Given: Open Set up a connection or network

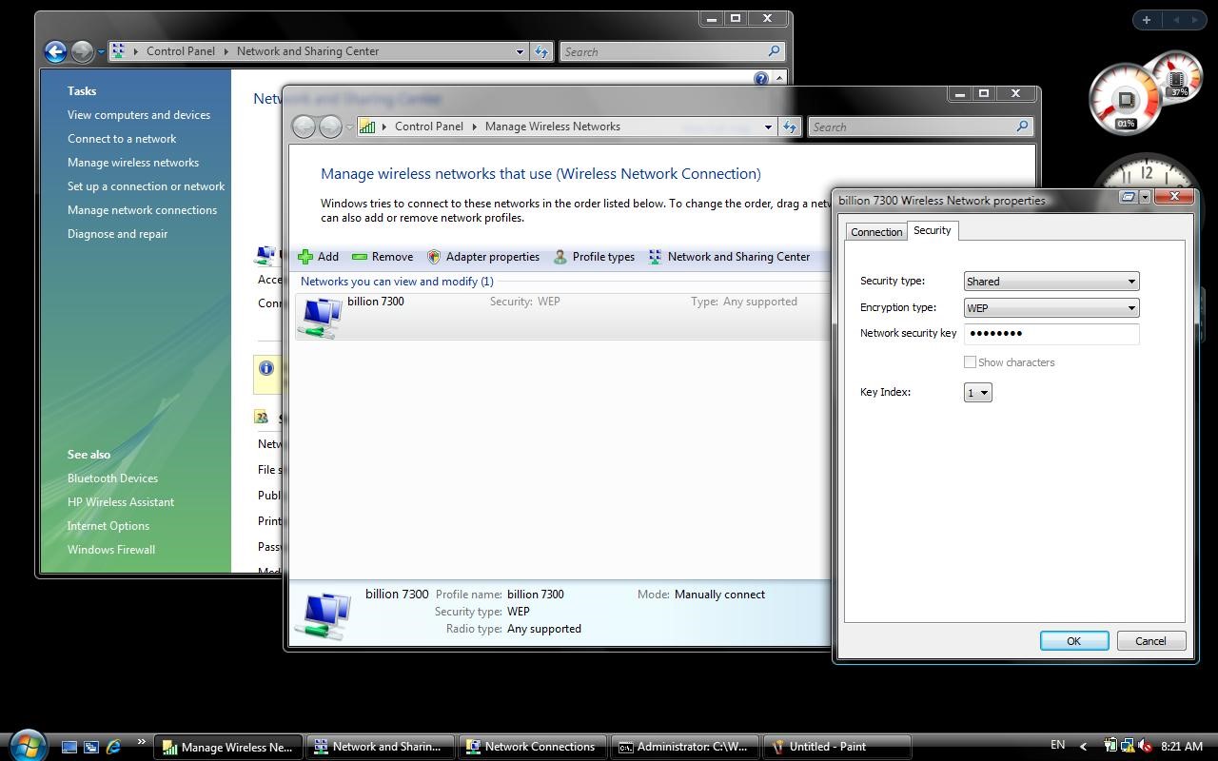Looking at the screenshot, I should coord(146,186).
